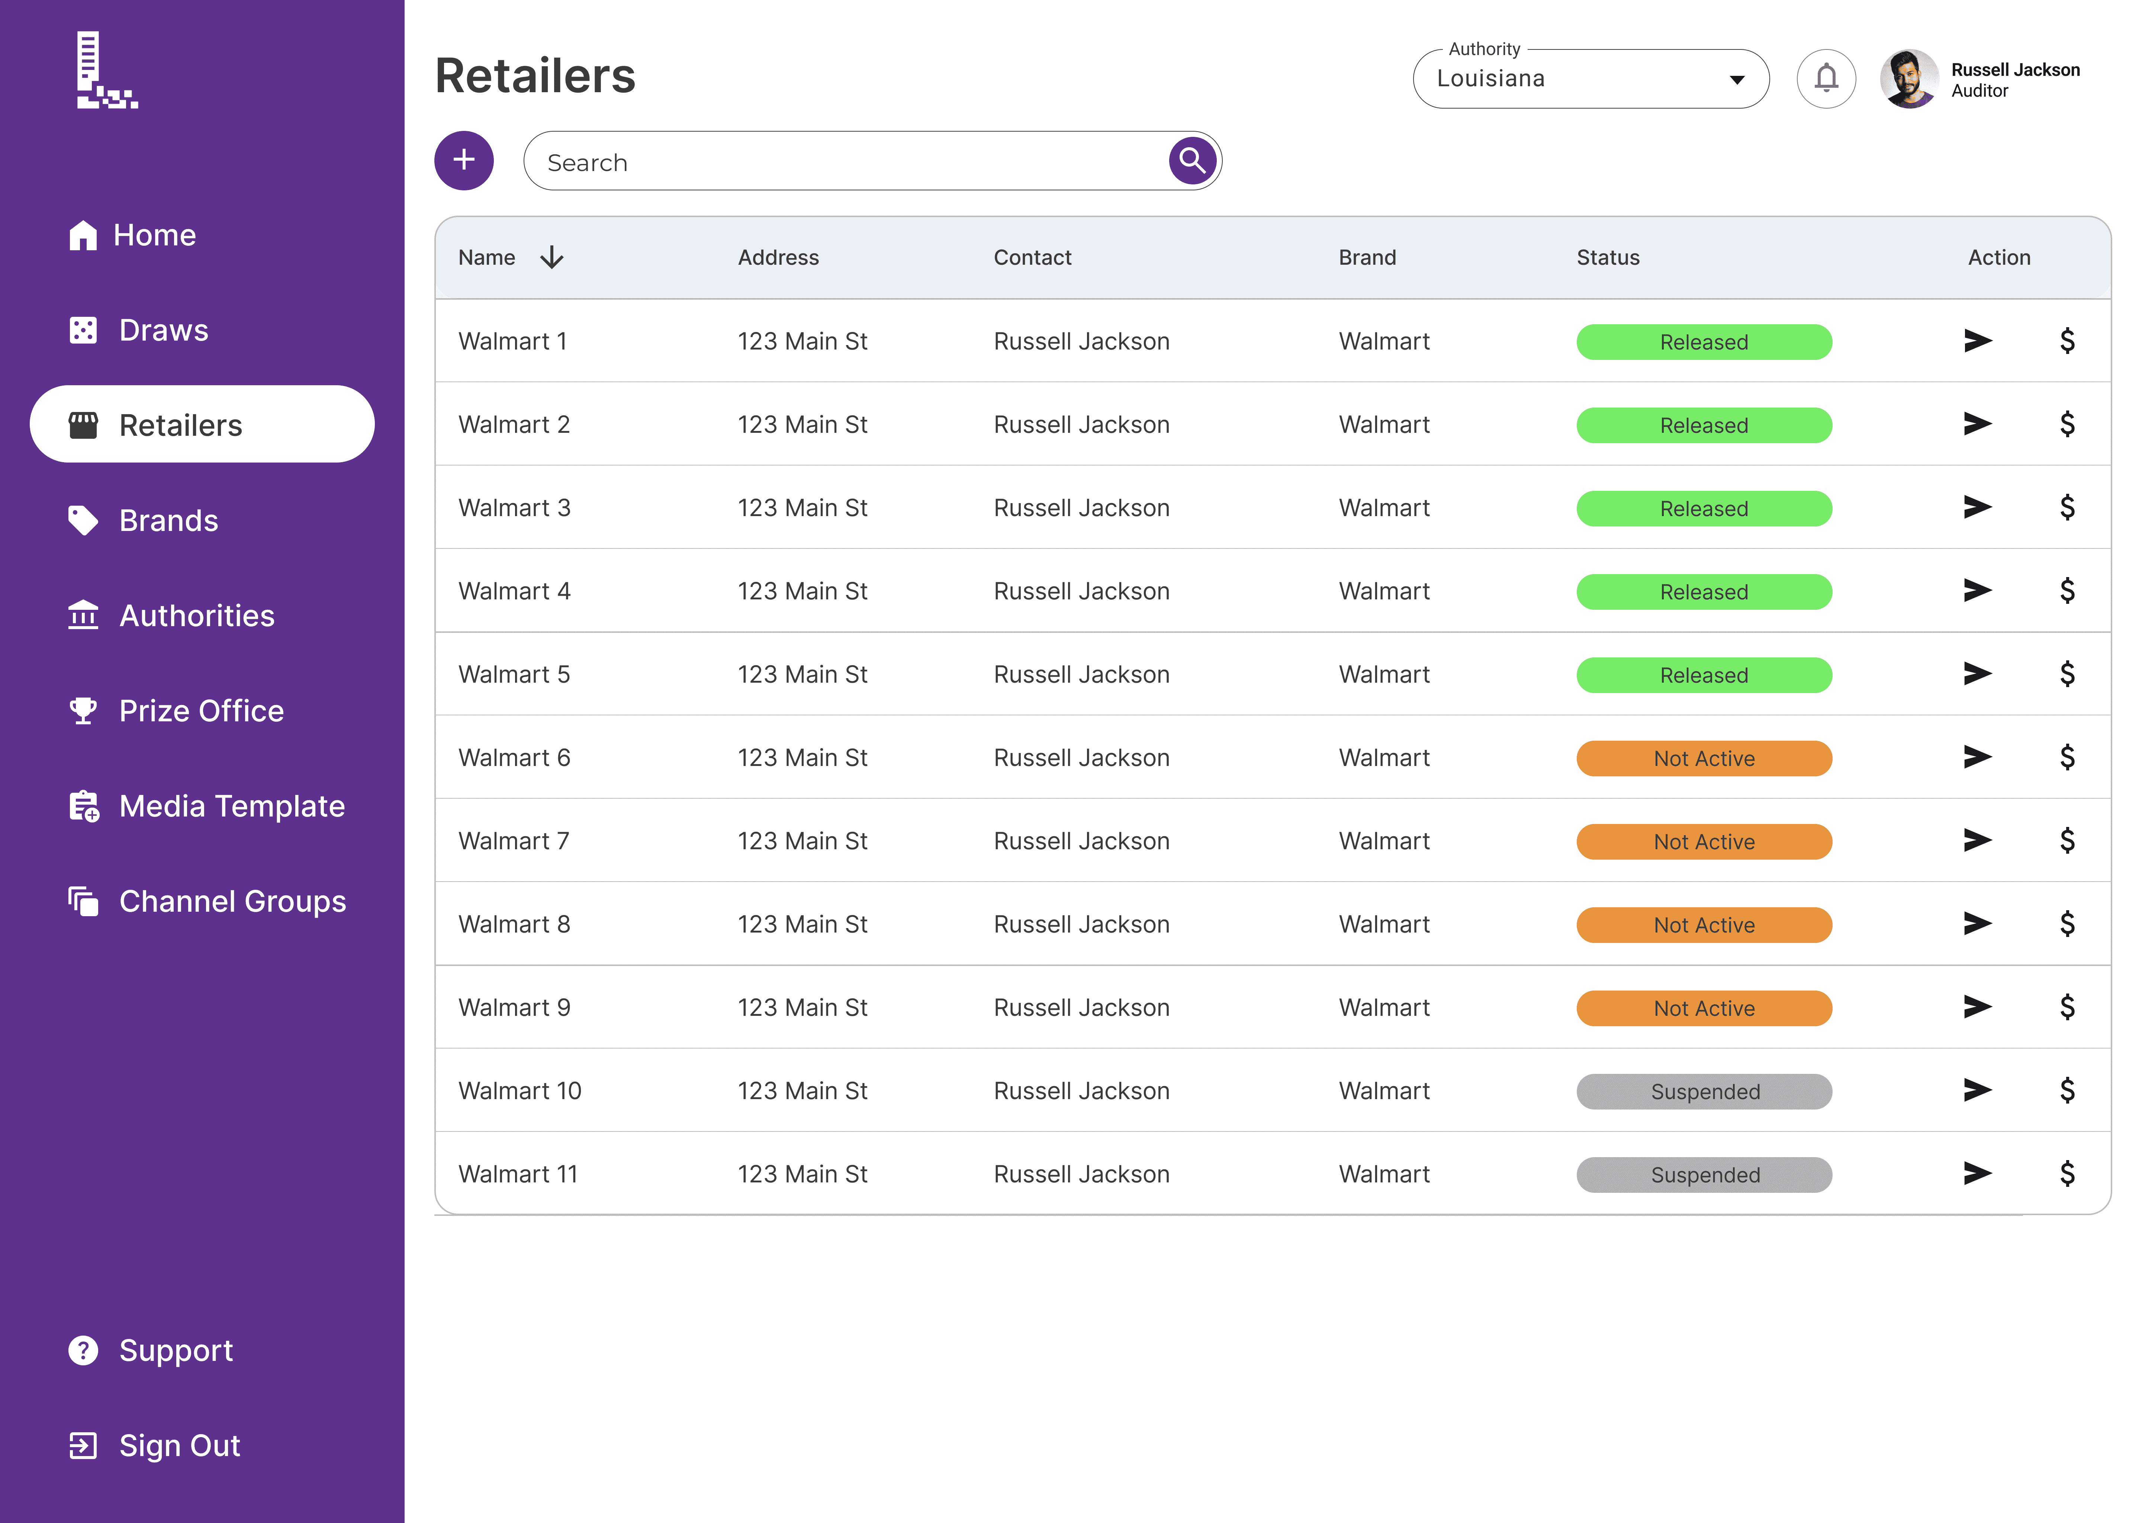Open Channel Groups in sidebar
2142x1523 pixels.
click(232, 901)
